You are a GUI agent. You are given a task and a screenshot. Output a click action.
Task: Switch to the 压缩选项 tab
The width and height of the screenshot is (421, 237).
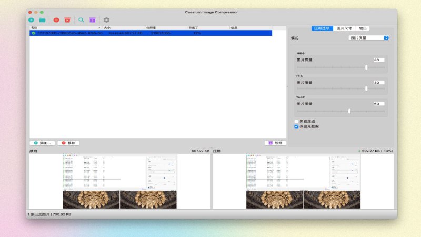(x=322, y=28)
